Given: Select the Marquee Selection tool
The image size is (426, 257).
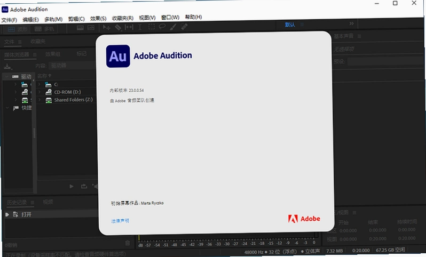Looking at the screenshot, I should coord(151,27).
